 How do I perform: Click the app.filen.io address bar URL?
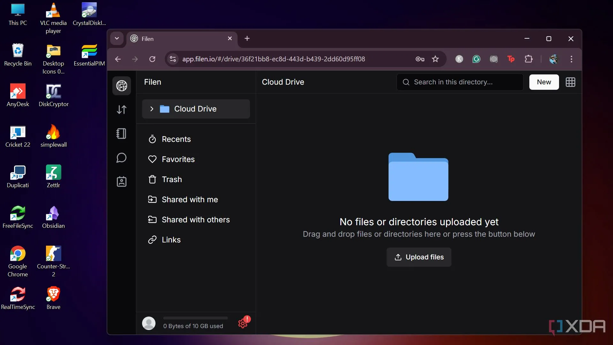pyautogui.click(x=274, y=59)
